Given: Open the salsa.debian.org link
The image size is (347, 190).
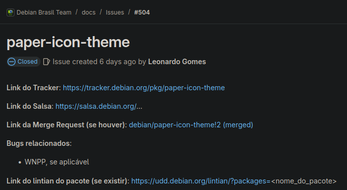Looking at the screenshot, I should click(99, 106).
